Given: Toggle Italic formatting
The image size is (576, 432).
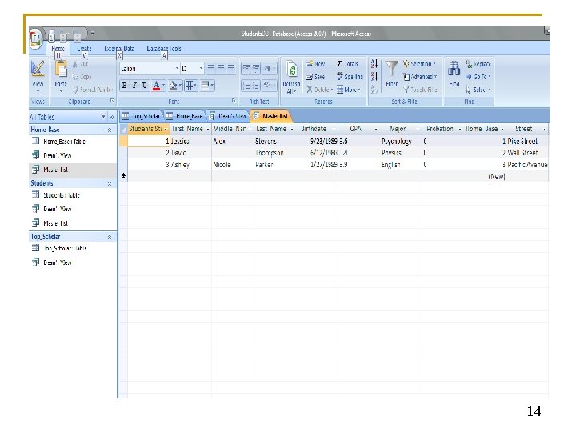Looking at the screenshot, I should [134, 86].
